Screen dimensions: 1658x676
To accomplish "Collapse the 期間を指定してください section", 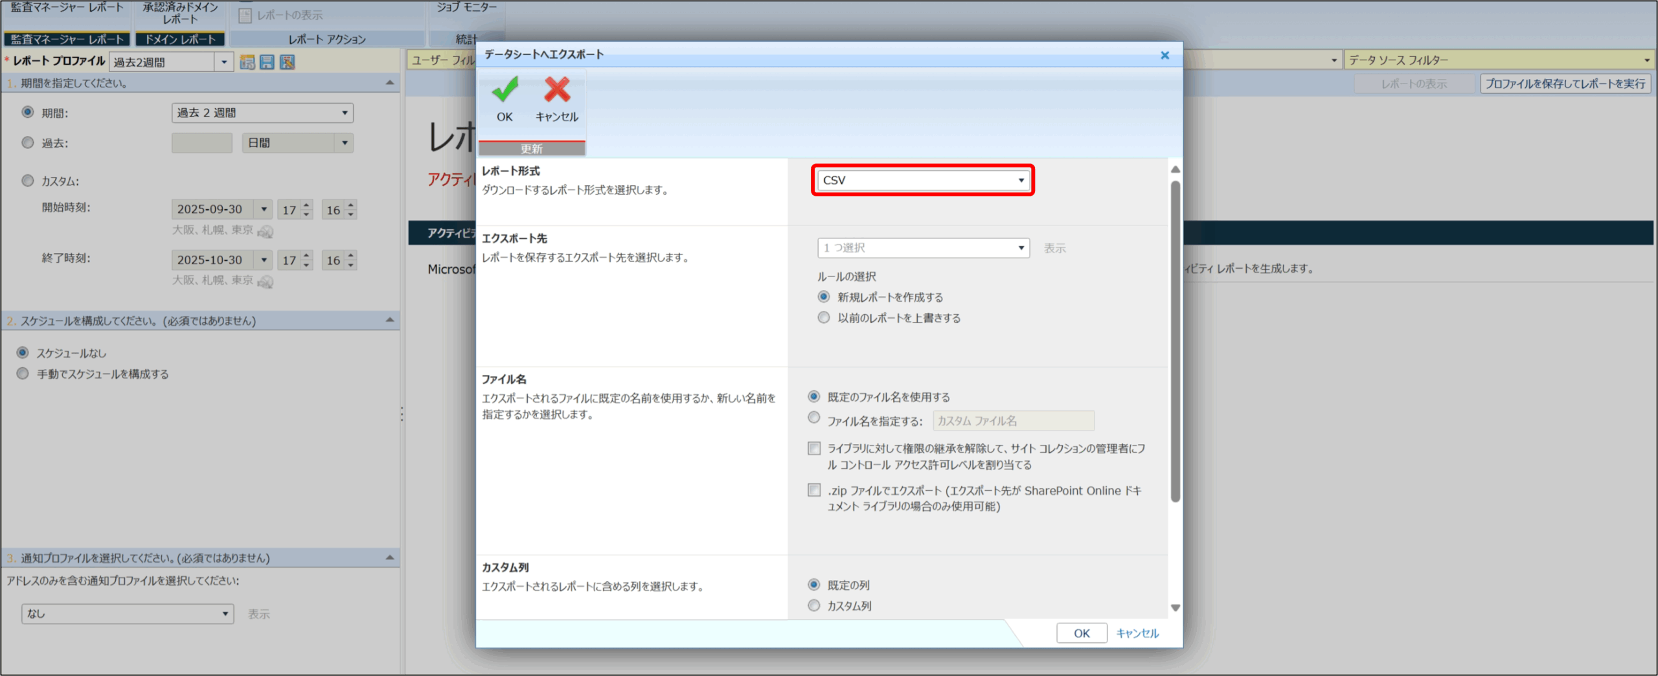I will [x=389, y=83].
